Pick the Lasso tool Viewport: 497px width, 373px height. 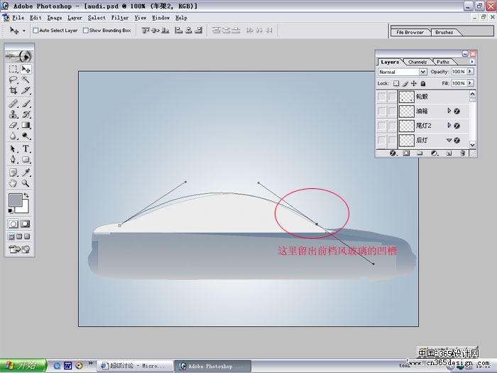pos(13,80)
